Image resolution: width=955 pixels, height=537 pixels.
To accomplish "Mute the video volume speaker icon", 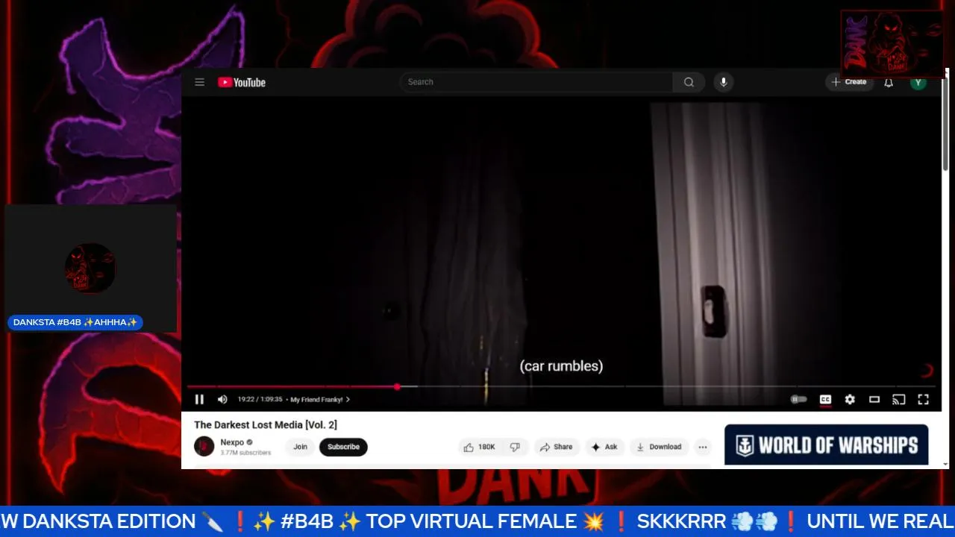I will coord(222,400).
